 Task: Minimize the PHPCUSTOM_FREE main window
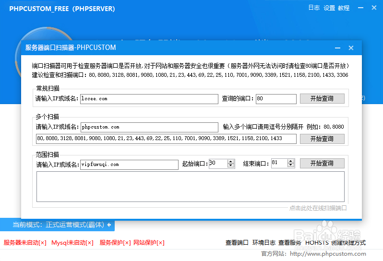pos(360,8)
